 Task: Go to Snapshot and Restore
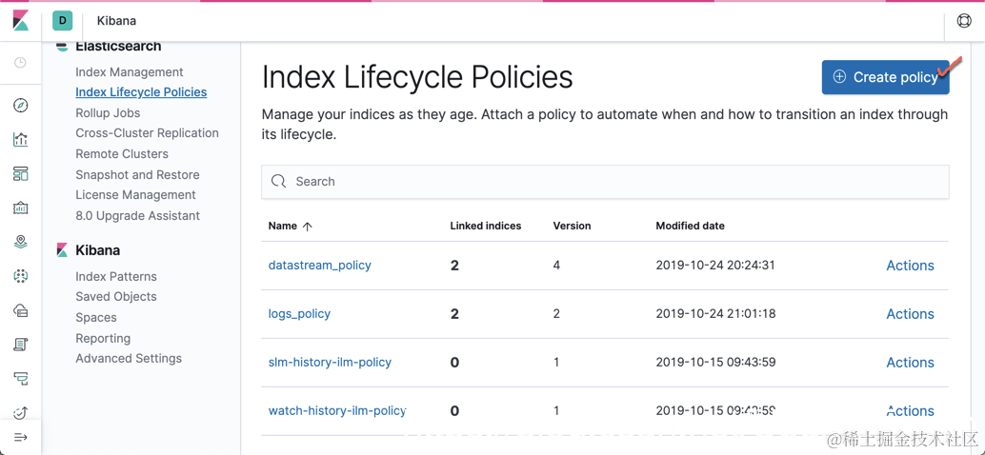click(x=137, y=175)
